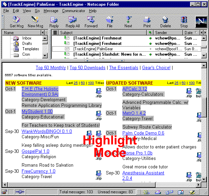Click the Reply All toolbar icon
Viewport: 209px width, 196px height.
click(72, 22)
